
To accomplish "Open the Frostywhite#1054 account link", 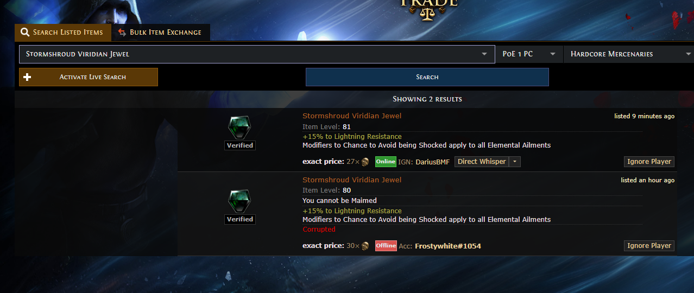I will click(448, 246).
